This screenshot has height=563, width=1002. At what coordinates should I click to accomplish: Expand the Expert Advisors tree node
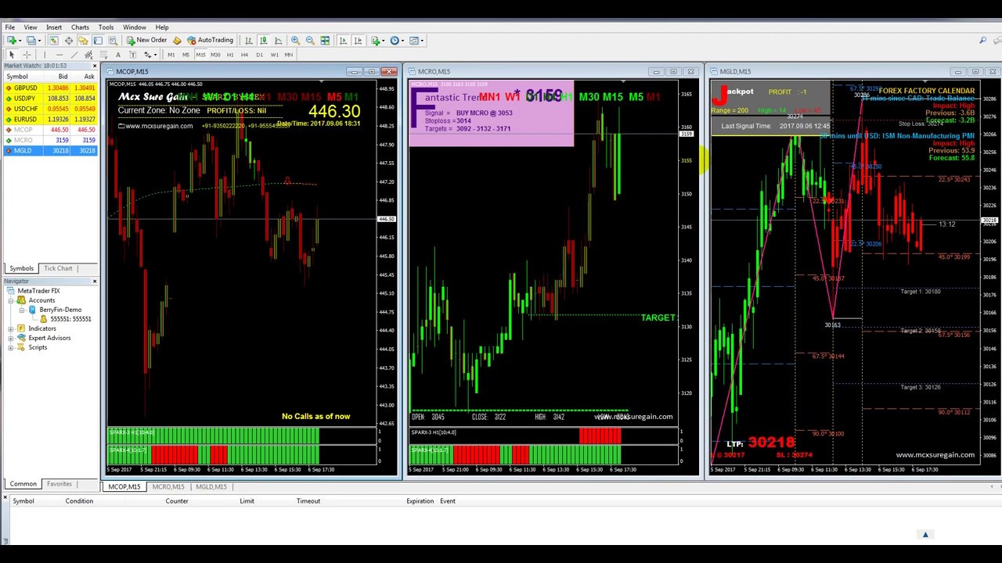pyautogui.click(x=11, y=338)
